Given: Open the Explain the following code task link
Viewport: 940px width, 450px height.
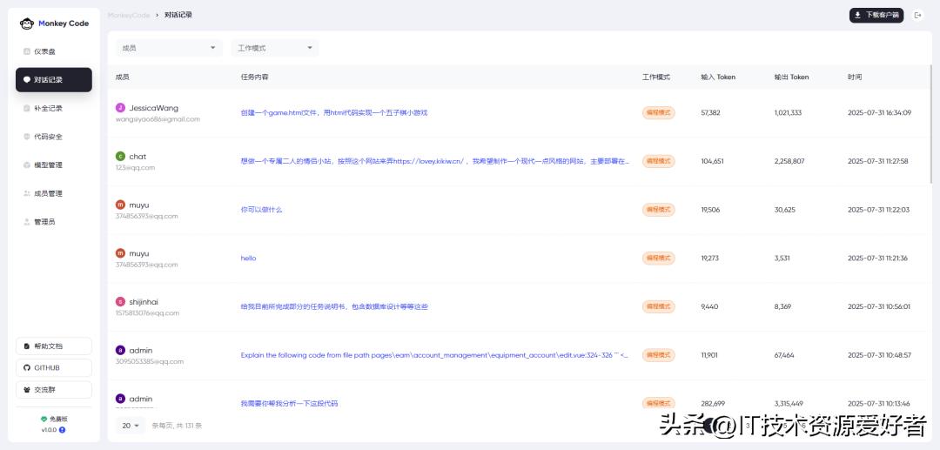Looking at the screenshot, I should (x=434, y=355).
